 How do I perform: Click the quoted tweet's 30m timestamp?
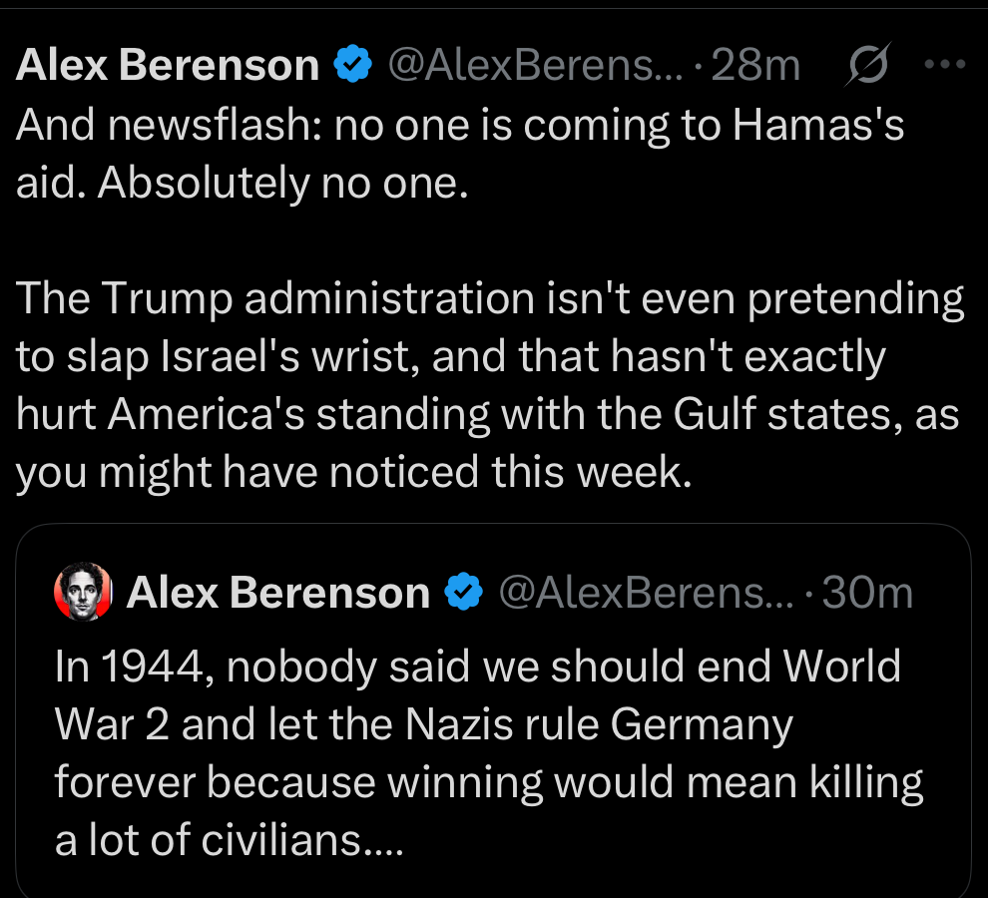868,593
